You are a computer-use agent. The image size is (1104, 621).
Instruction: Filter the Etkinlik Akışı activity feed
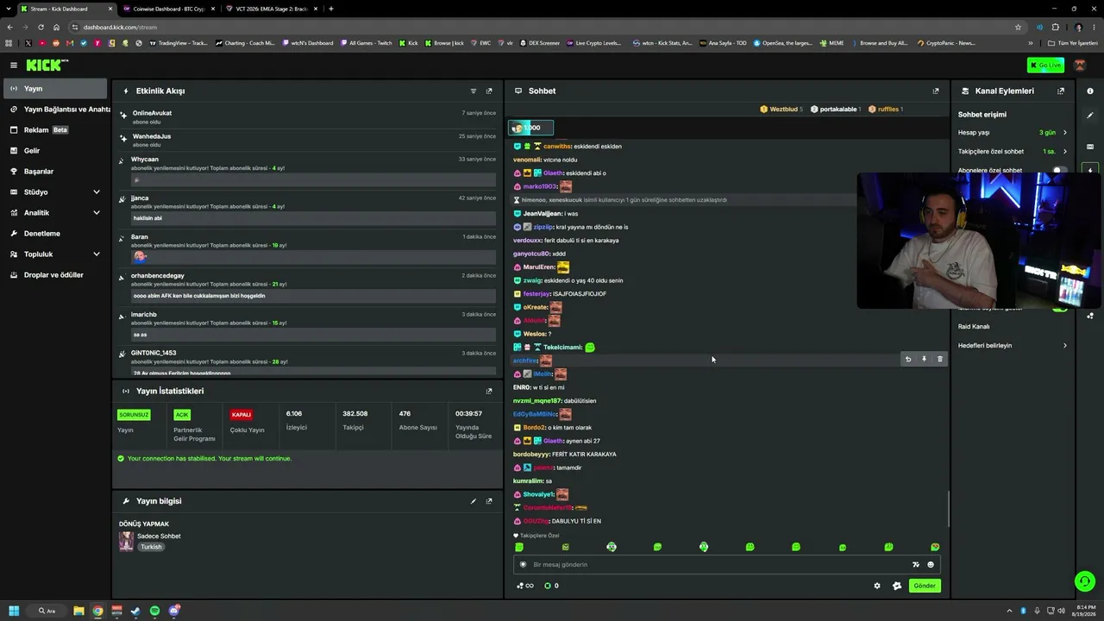click(474, 91)
